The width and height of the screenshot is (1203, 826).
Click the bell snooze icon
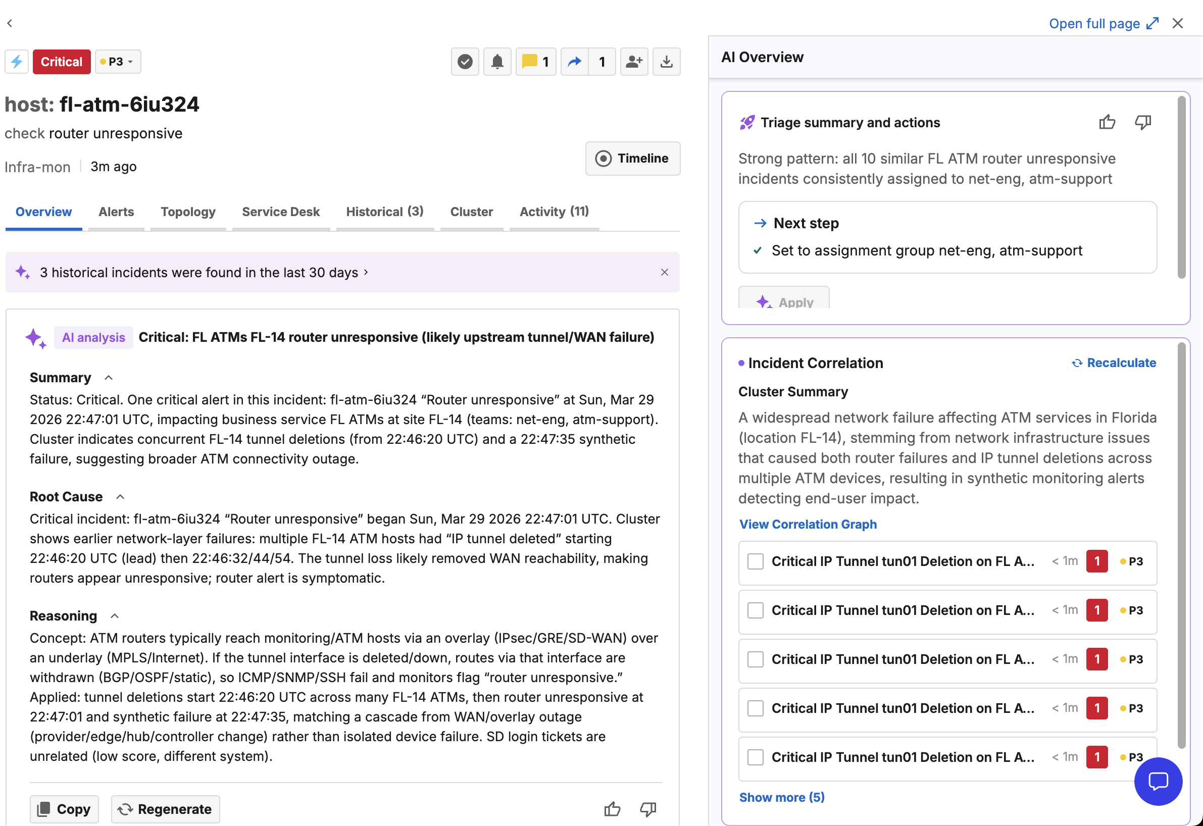[x=497, y=62]
